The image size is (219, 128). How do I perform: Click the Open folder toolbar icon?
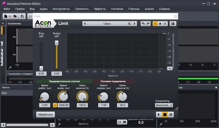[15, 16]
